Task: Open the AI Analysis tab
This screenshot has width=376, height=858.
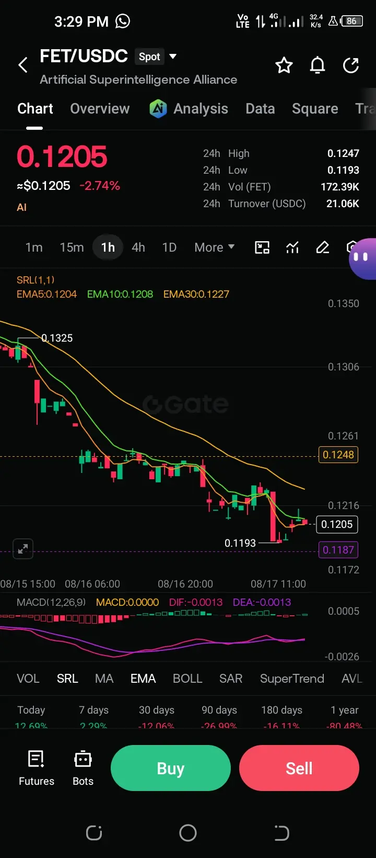Action: (x=189, y=109)
